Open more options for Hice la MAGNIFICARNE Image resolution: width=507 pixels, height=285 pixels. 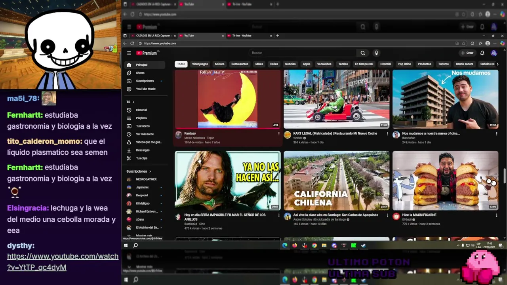point(497,215)
